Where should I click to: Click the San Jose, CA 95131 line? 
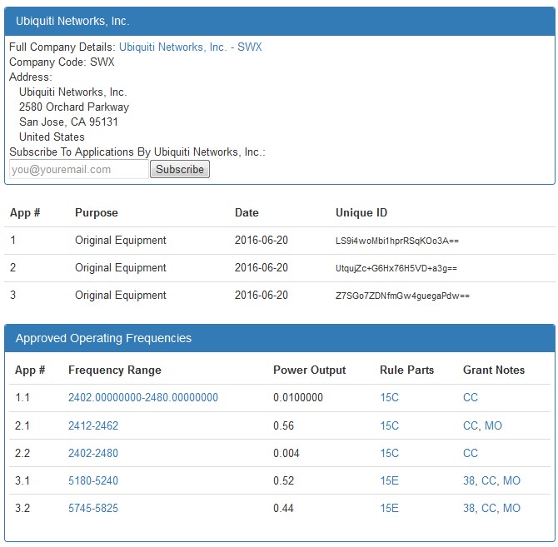point(68,122)
